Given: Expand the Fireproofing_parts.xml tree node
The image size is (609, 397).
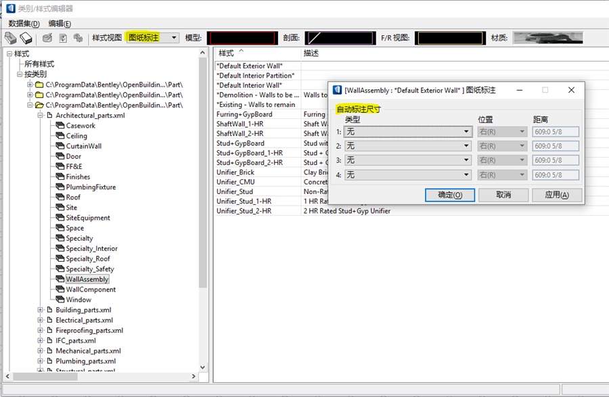Looking at the screenshot, I should click(40, 330).
